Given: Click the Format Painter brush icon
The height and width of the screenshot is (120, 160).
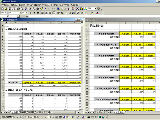Looking at the screenshot, I should click(42, 9).
